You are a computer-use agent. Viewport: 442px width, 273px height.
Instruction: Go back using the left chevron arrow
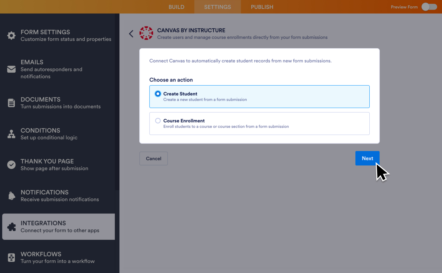[131, 34]
